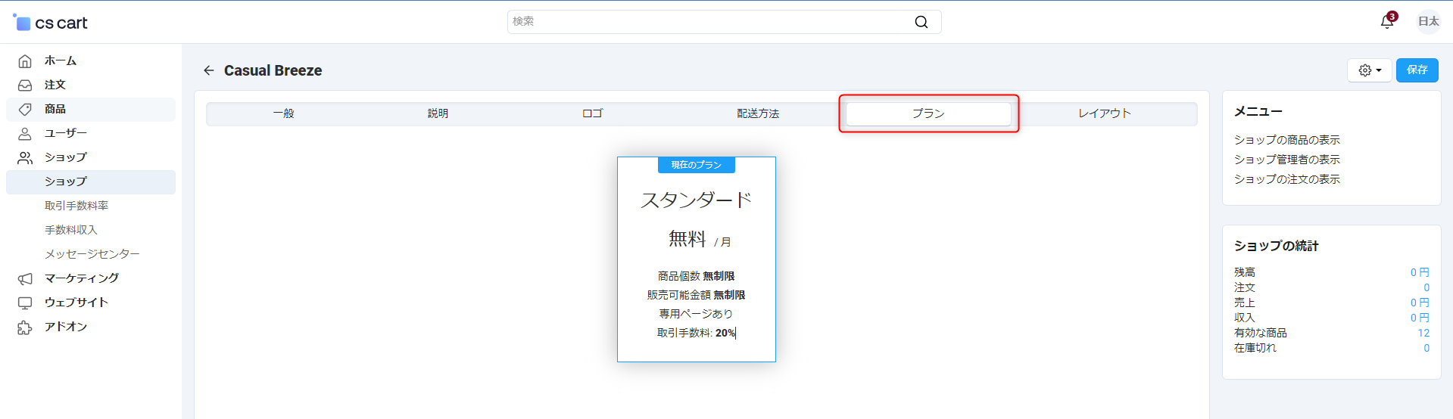This screenshot has width=1453, height=419.
Task: Open the 日本 language selector
Action: 1428,22
